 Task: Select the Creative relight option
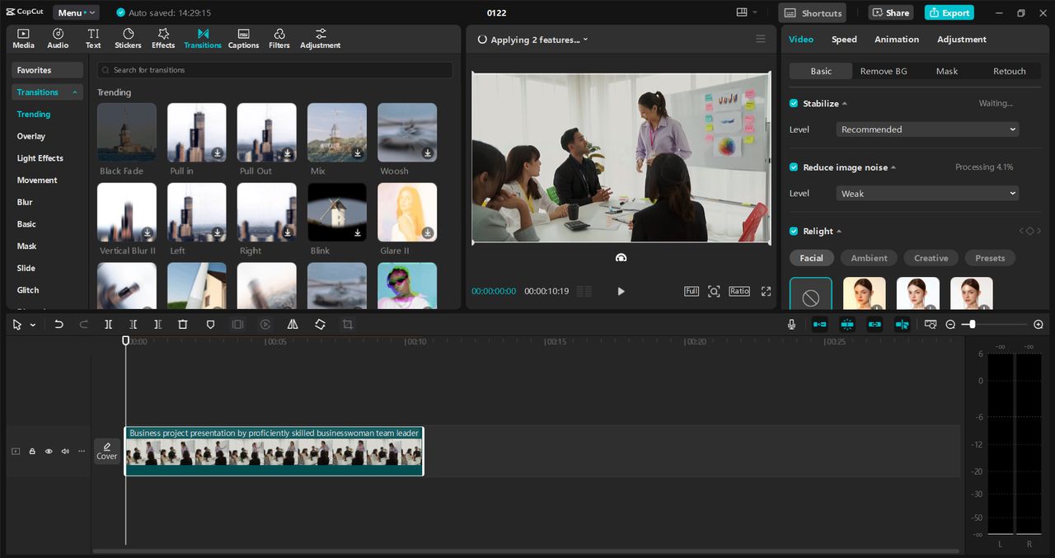(931, 258)
